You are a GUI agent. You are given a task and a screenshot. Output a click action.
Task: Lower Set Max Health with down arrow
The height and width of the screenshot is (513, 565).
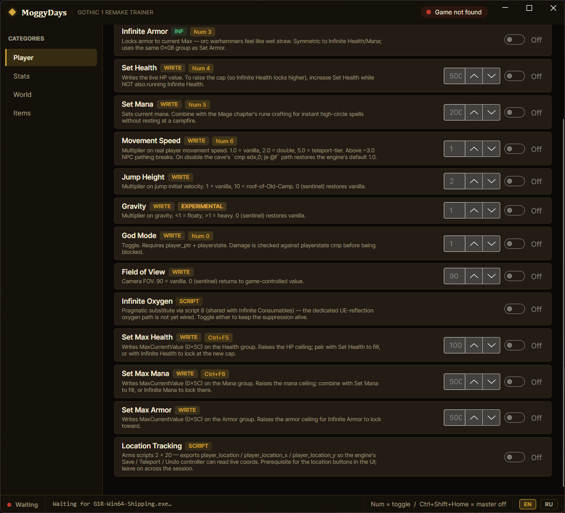pyautogui.click(x=491, y=345)
